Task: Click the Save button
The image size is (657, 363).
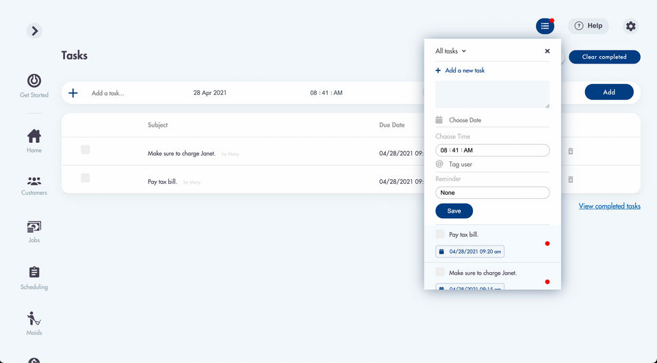Action: [454, 211]
